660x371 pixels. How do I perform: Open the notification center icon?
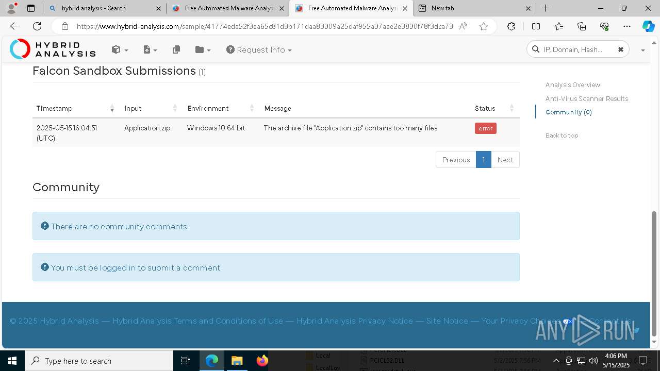pos(643,361)
